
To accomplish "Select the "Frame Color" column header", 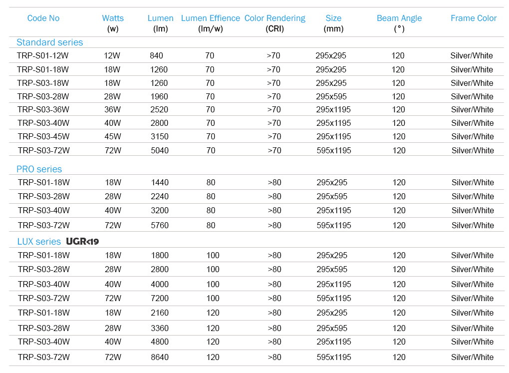I will 473,18.
